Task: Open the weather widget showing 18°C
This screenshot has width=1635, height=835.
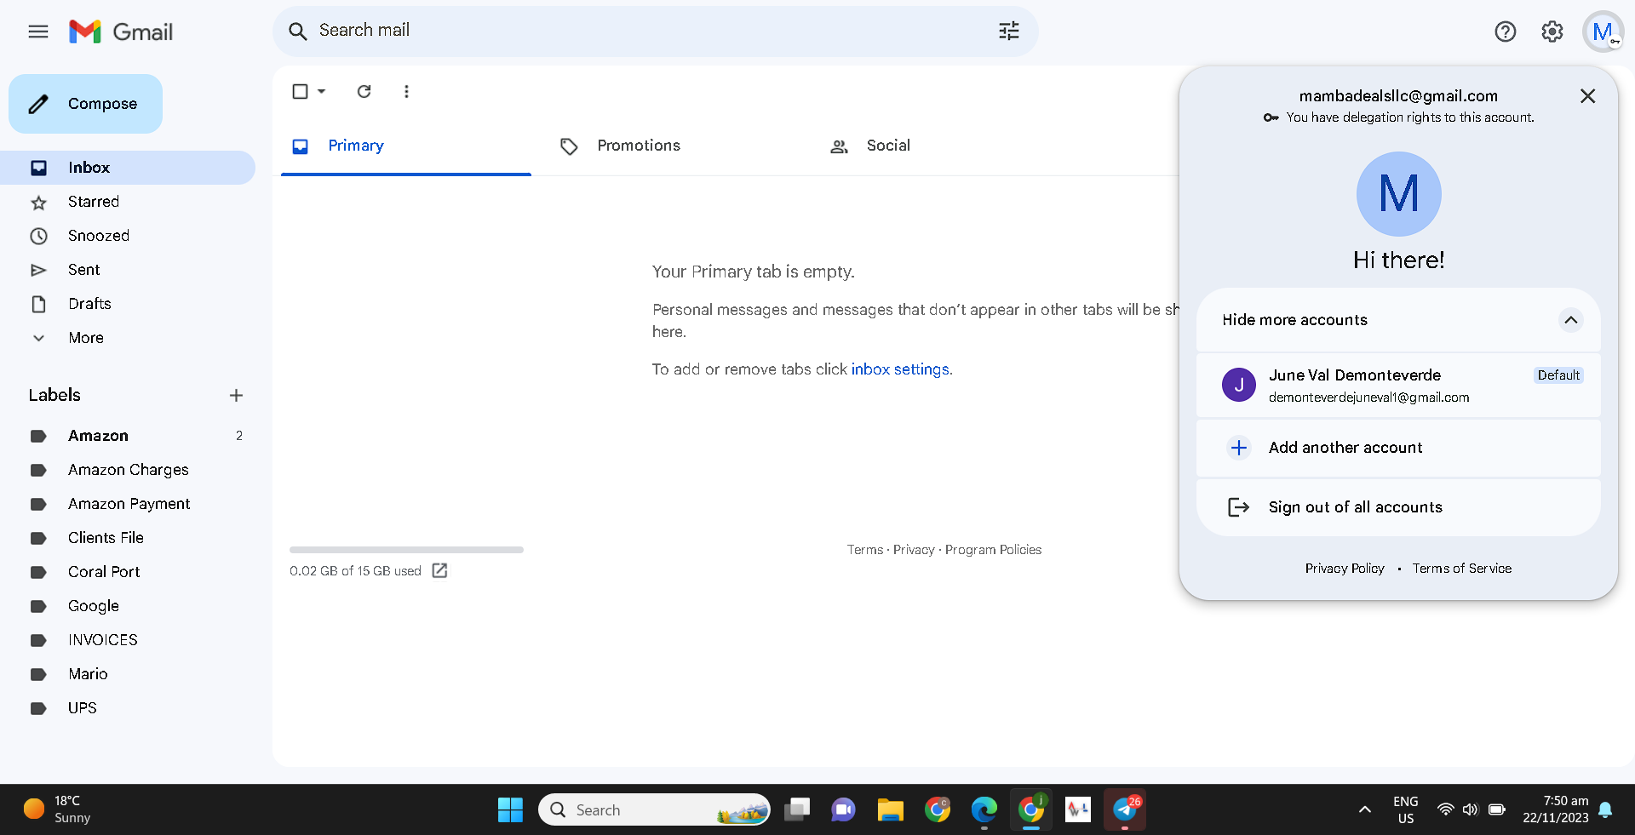Action: tap(57, 809)
